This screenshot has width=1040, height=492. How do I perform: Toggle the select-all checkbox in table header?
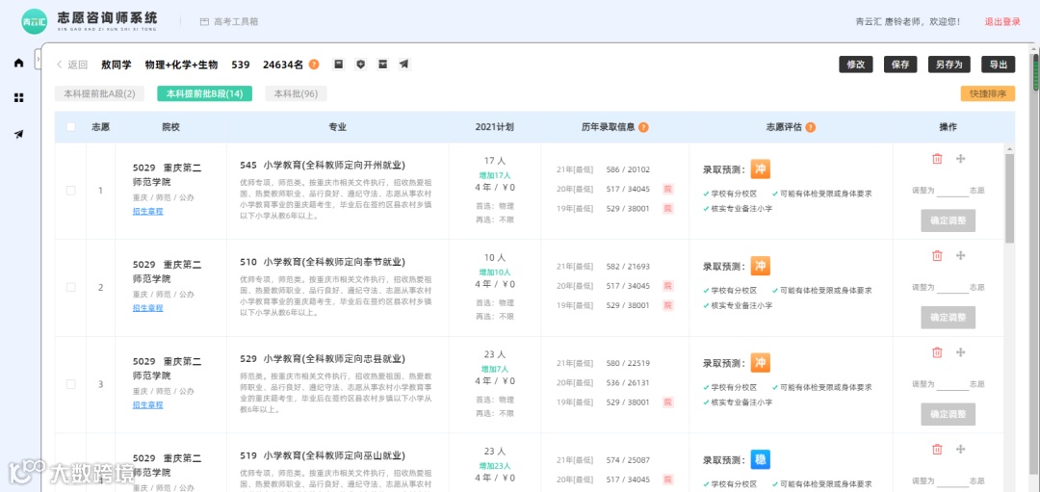pyautogui.click(x=71, y=127)
